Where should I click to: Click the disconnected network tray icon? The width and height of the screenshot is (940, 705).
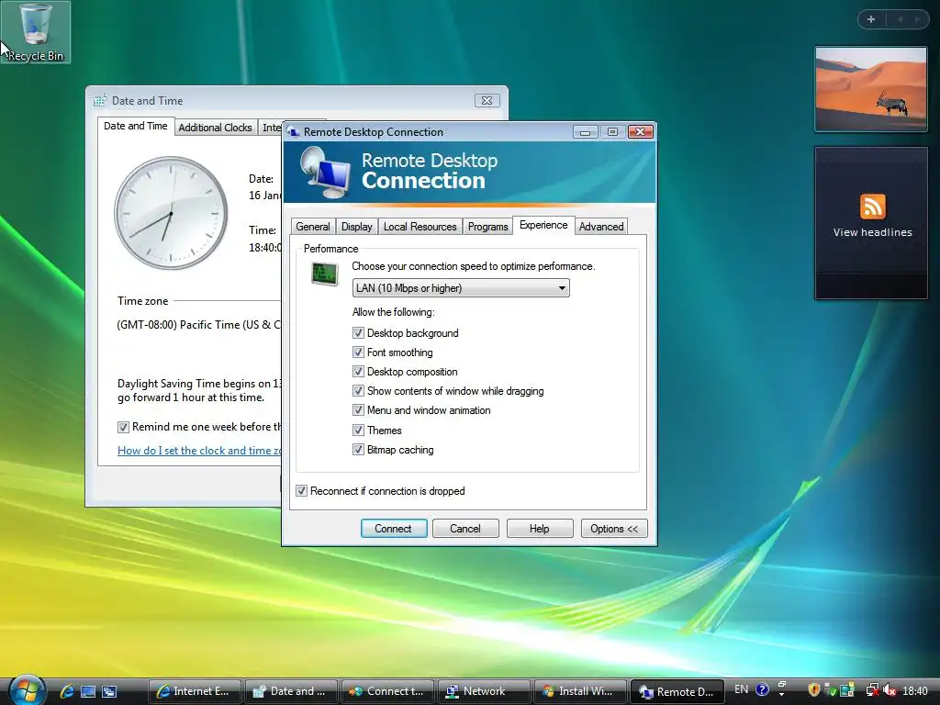pos(873,690)
